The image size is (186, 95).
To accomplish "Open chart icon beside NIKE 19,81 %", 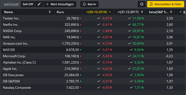I will tap(130, 37).
